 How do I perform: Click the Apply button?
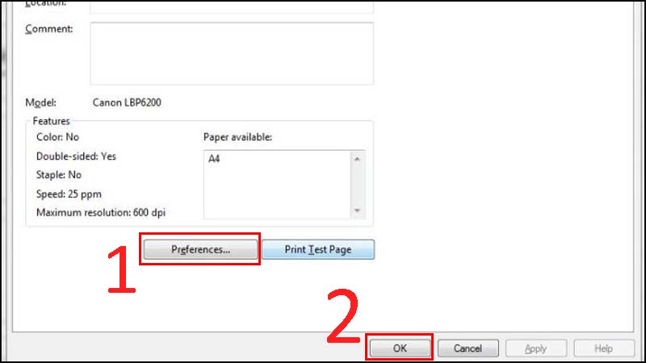click(536, 348)
